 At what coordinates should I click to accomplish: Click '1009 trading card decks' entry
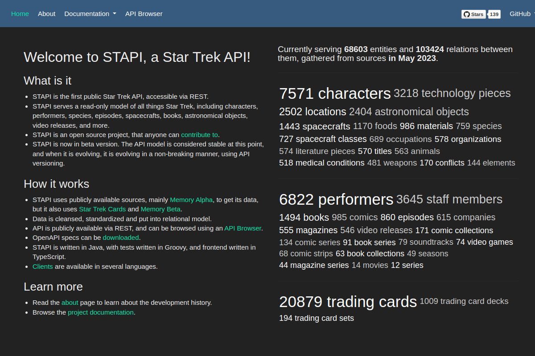(x=464, y=301)
